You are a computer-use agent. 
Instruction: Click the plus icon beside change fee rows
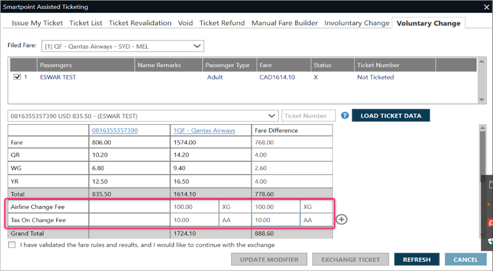pyautogui.click(x=342, y=219)
